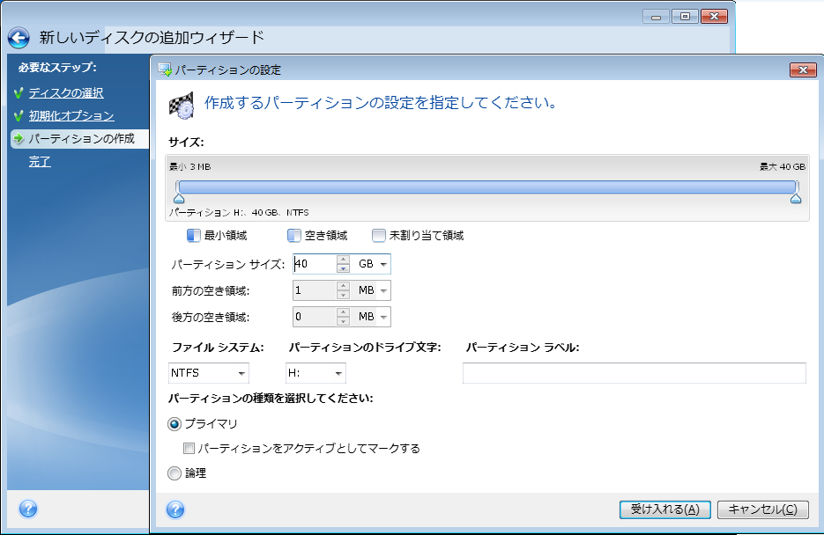The width and height of the screenshot is (824, 535).
Task: Select the プライマリ radio button
Action: 174,424
